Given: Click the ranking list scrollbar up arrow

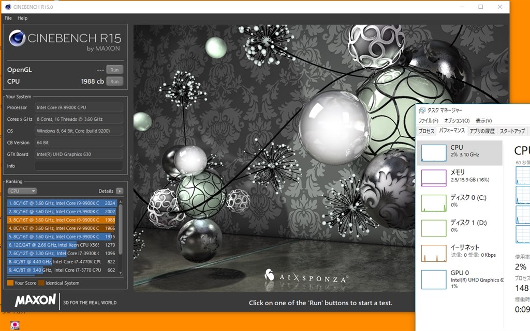Looking at the screenshot, I should pos(120,202).
